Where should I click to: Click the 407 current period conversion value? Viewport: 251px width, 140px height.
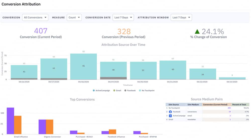(41, 31)
